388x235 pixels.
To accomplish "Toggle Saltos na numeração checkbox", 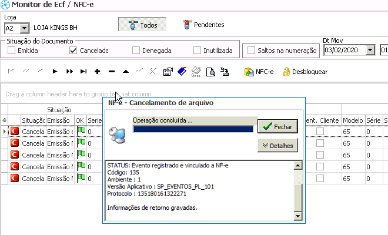I will pos(252,51).
